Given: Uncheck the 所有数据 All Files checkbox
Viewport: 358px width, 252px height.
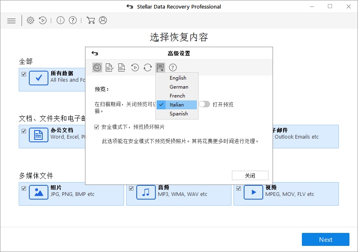Looking at the screenshot, I should [x=24, y=74].
